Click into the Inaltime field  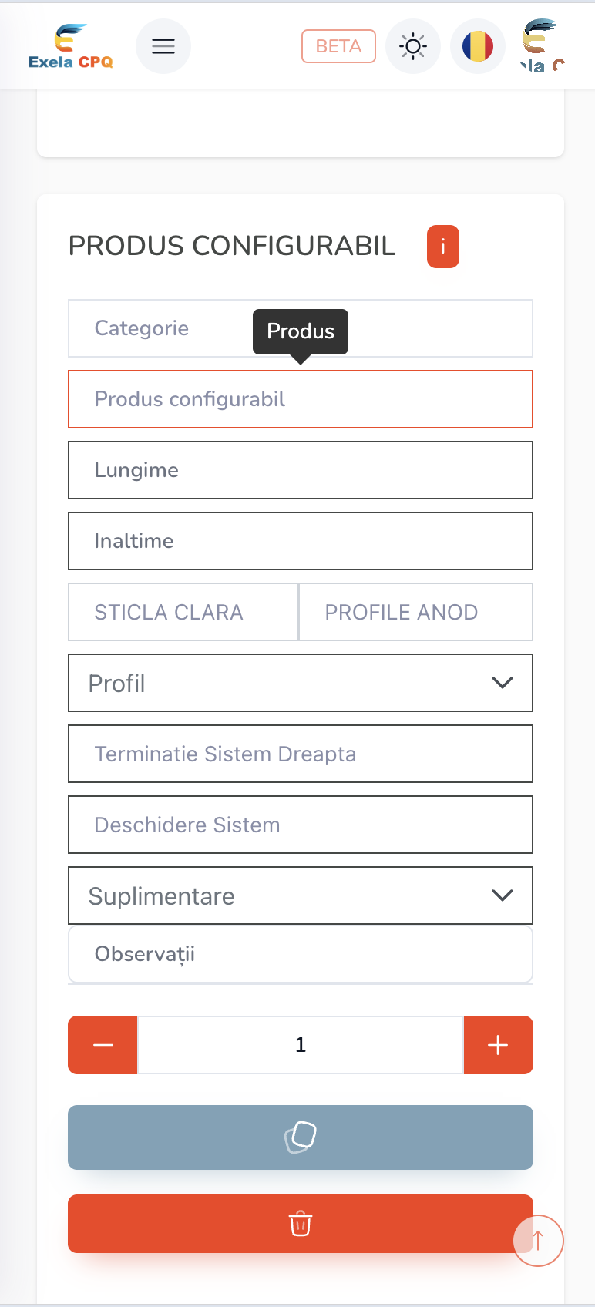tap(301, 541)
